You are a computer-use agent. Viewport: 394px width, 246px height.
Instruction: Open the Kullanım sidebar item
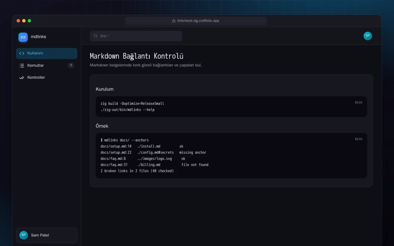click(46, 53)
